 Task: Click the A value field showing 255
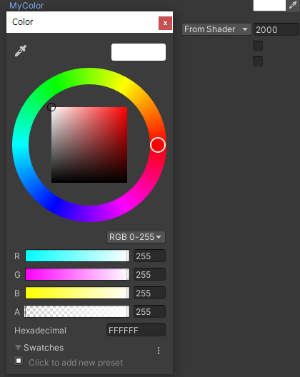point(149,311)
